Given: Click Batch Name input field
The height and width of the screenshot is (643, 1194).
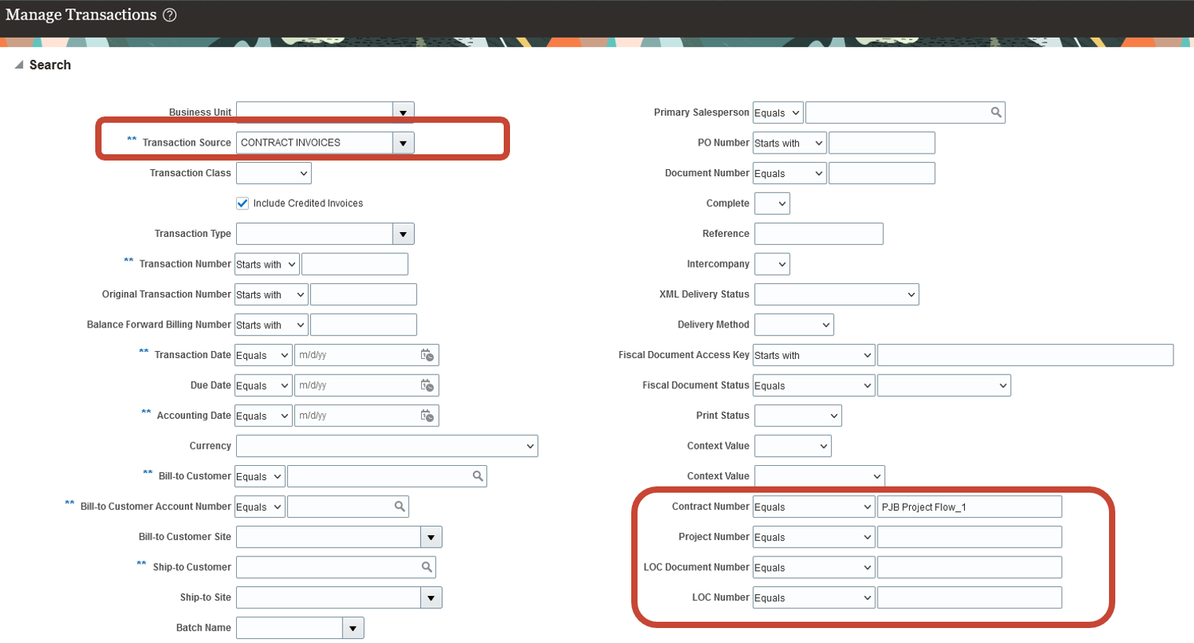Looking at the screenshot, I should tap(290, 628).
